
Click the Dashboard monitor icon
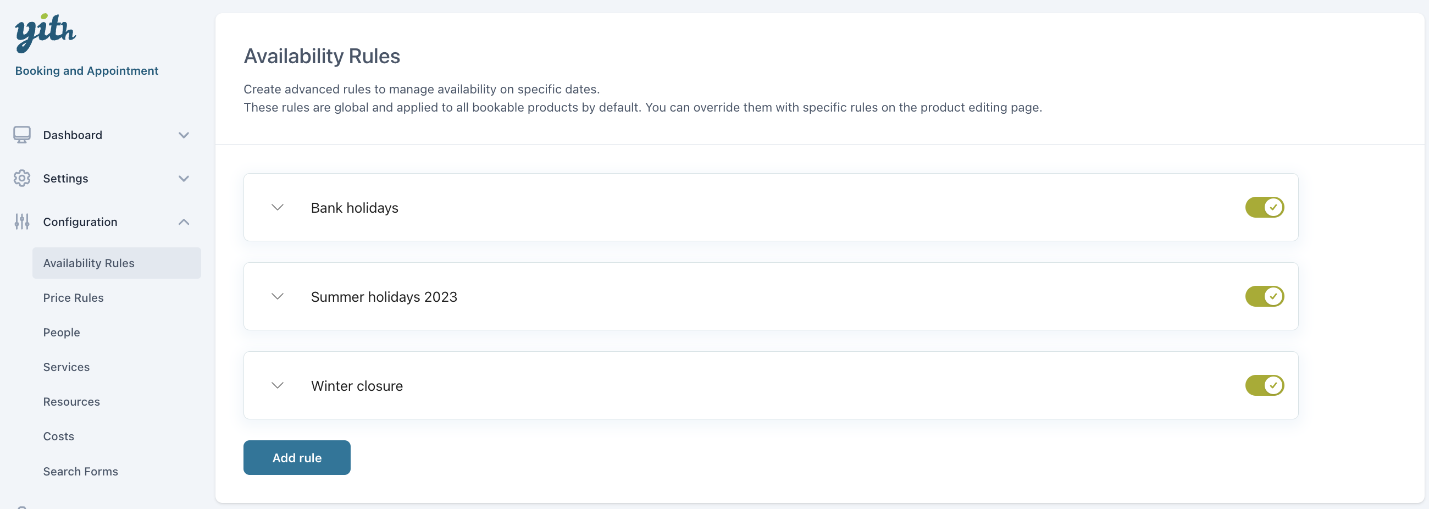point(22,135)
